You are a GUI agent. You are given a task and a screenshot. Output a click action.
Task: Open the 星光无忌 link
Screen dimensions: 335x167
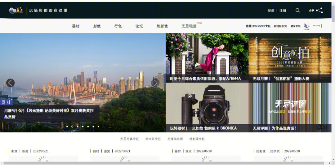click(x=295, y=26)
